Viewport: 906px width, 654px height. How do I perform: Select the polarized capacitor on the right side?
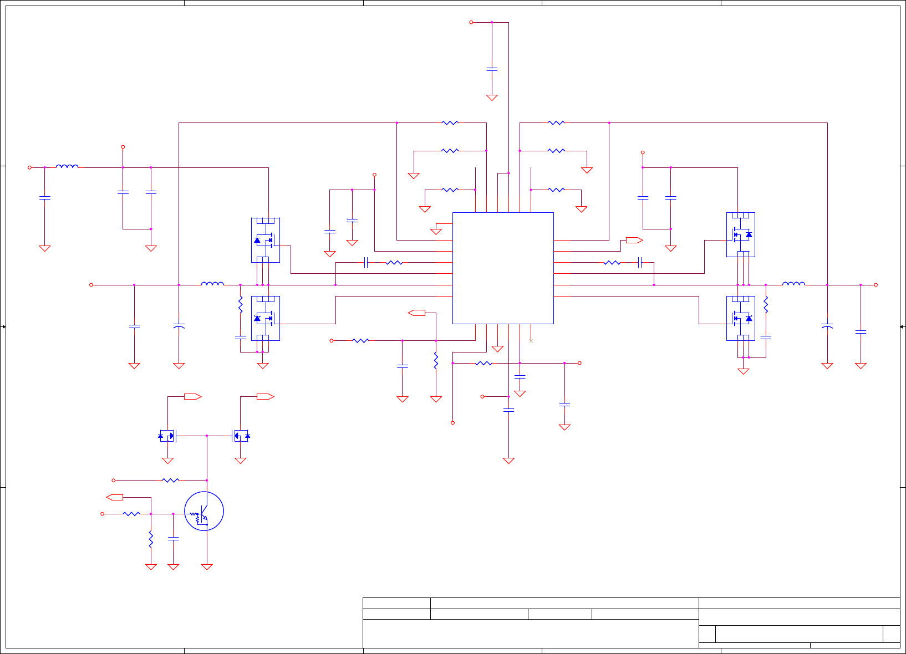[827, 326]
